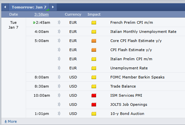Open the Tomorrow: Jan 7 date tab
Screen dimensions: 185x125
(x=29, y=7)
